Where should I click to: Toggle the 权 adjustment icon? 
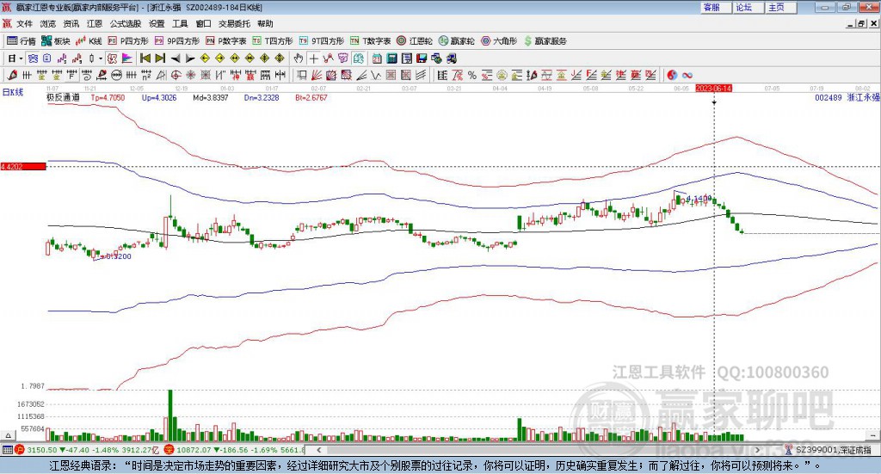(x=112, y=58)
